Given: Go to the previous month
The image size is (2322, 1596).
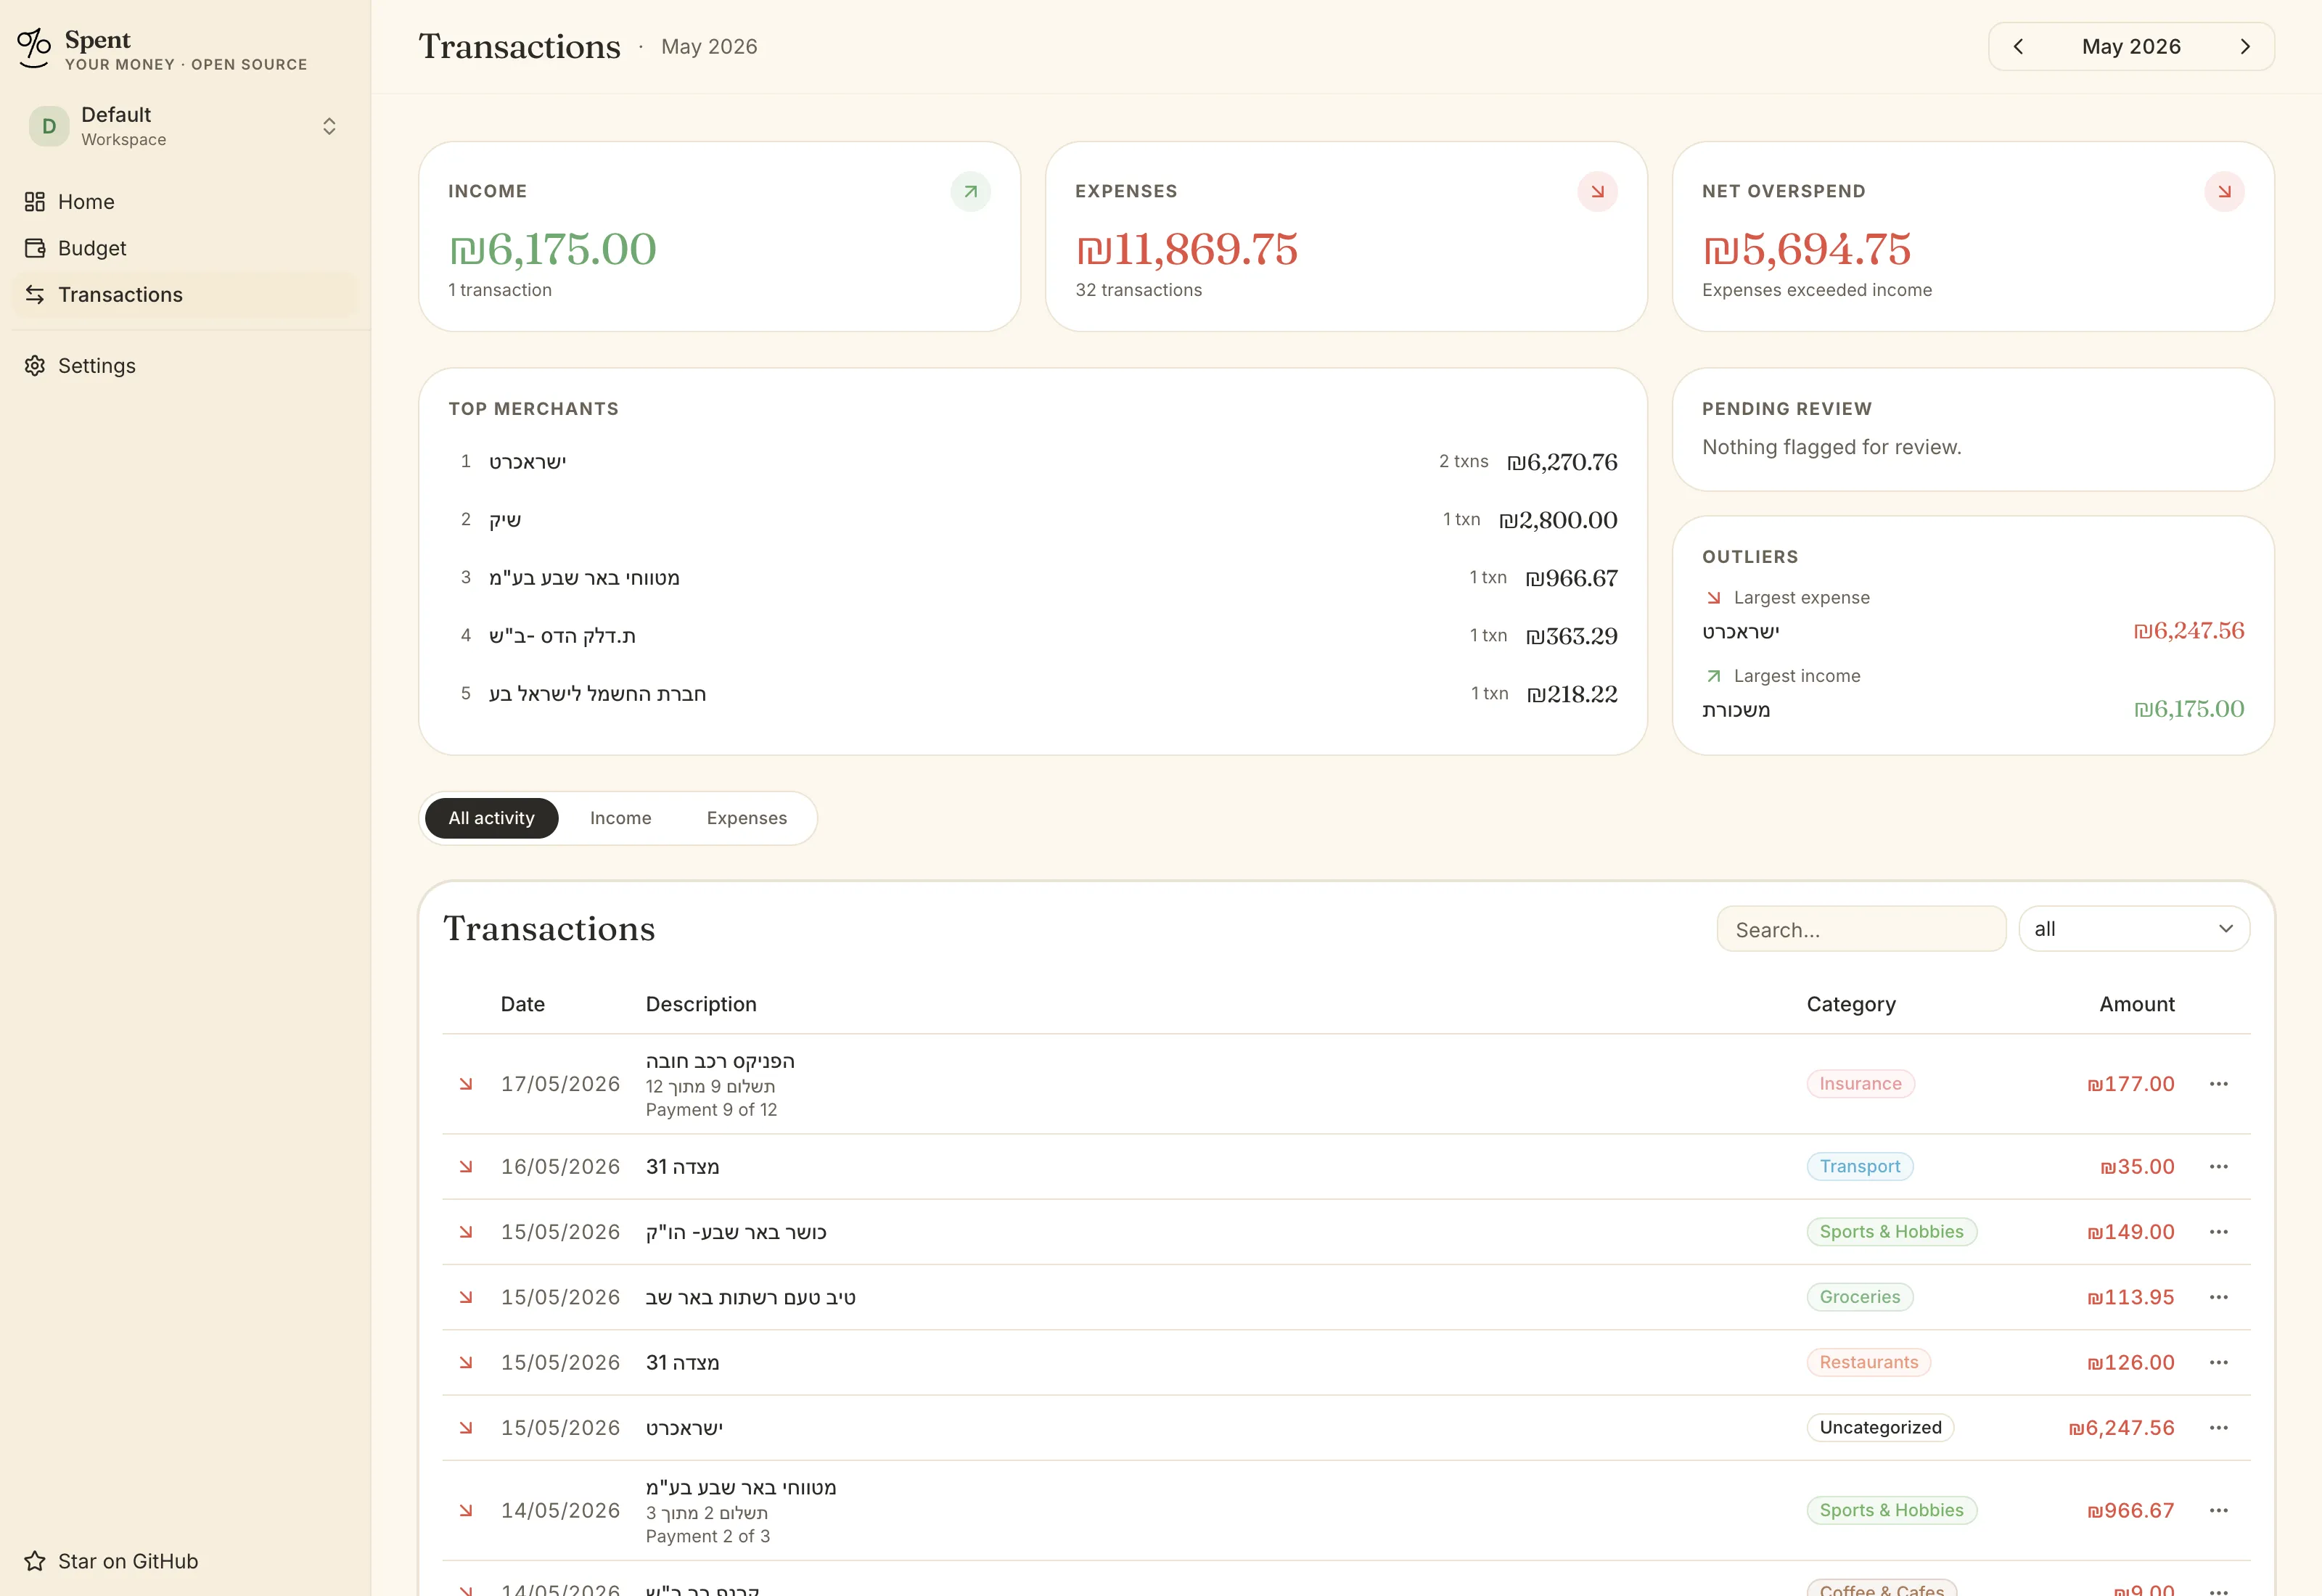Looking at the screenshot, I should coord(2018,47).
